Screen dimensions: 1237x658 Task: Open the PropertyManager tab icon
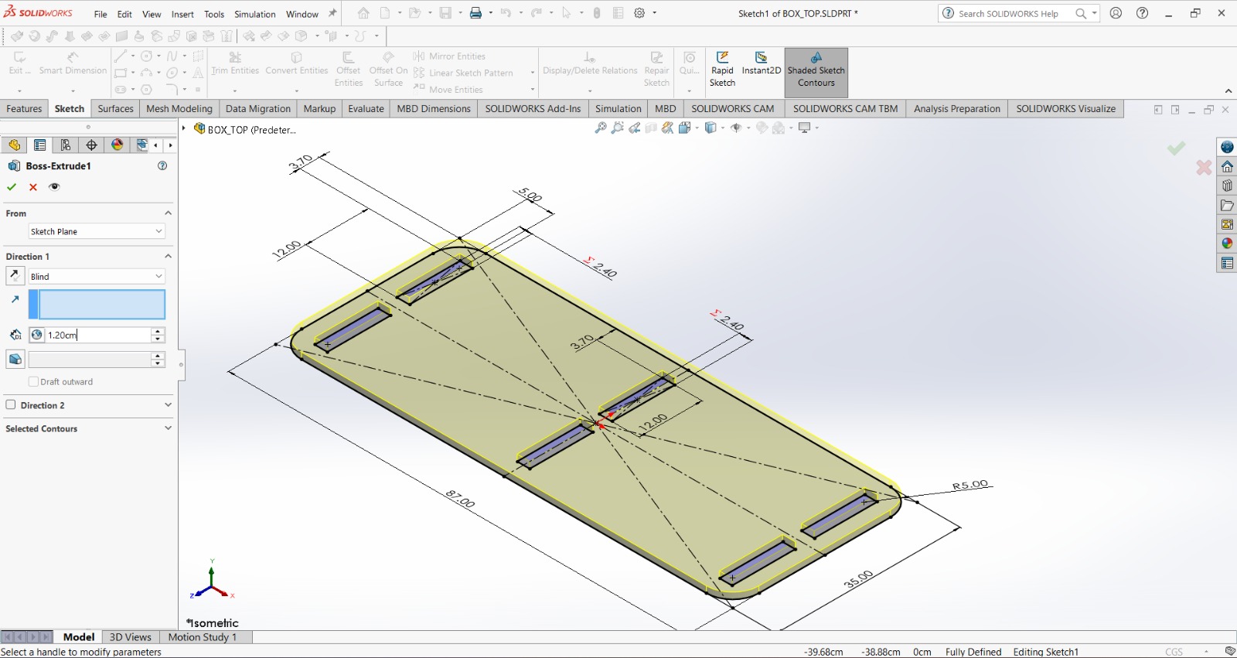[x=40, y=145]
